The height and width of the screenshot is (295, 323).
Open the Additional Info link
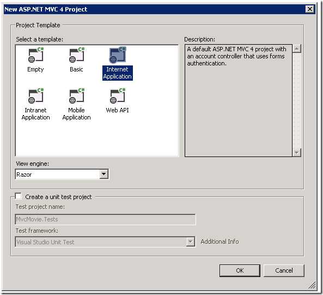pyautogui.click(x=220, y=242)
